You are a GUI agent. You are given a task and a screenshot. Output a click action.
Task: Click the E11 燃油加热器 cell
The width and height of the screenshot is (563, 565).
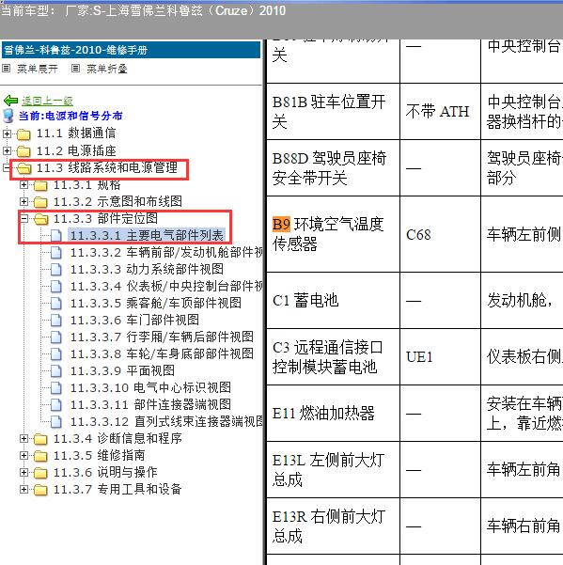[333, 414]
